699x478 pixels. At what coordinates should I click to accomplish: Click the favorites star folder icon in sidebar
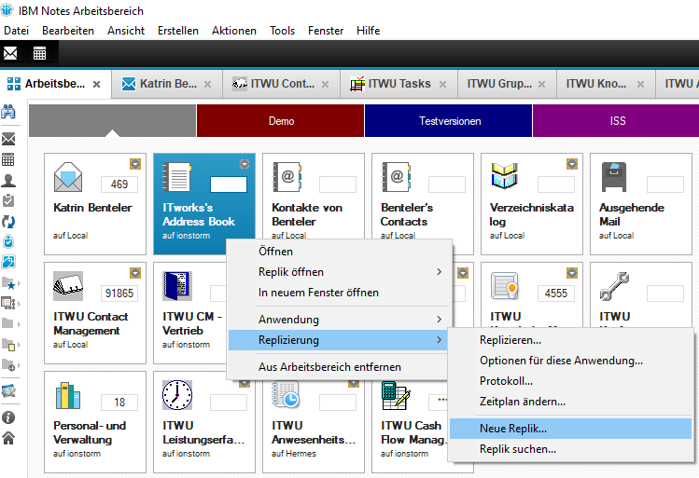[9, 283]
